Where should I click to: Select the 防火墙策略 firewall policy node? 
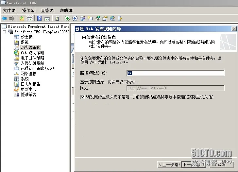click(x=30, y=47)
